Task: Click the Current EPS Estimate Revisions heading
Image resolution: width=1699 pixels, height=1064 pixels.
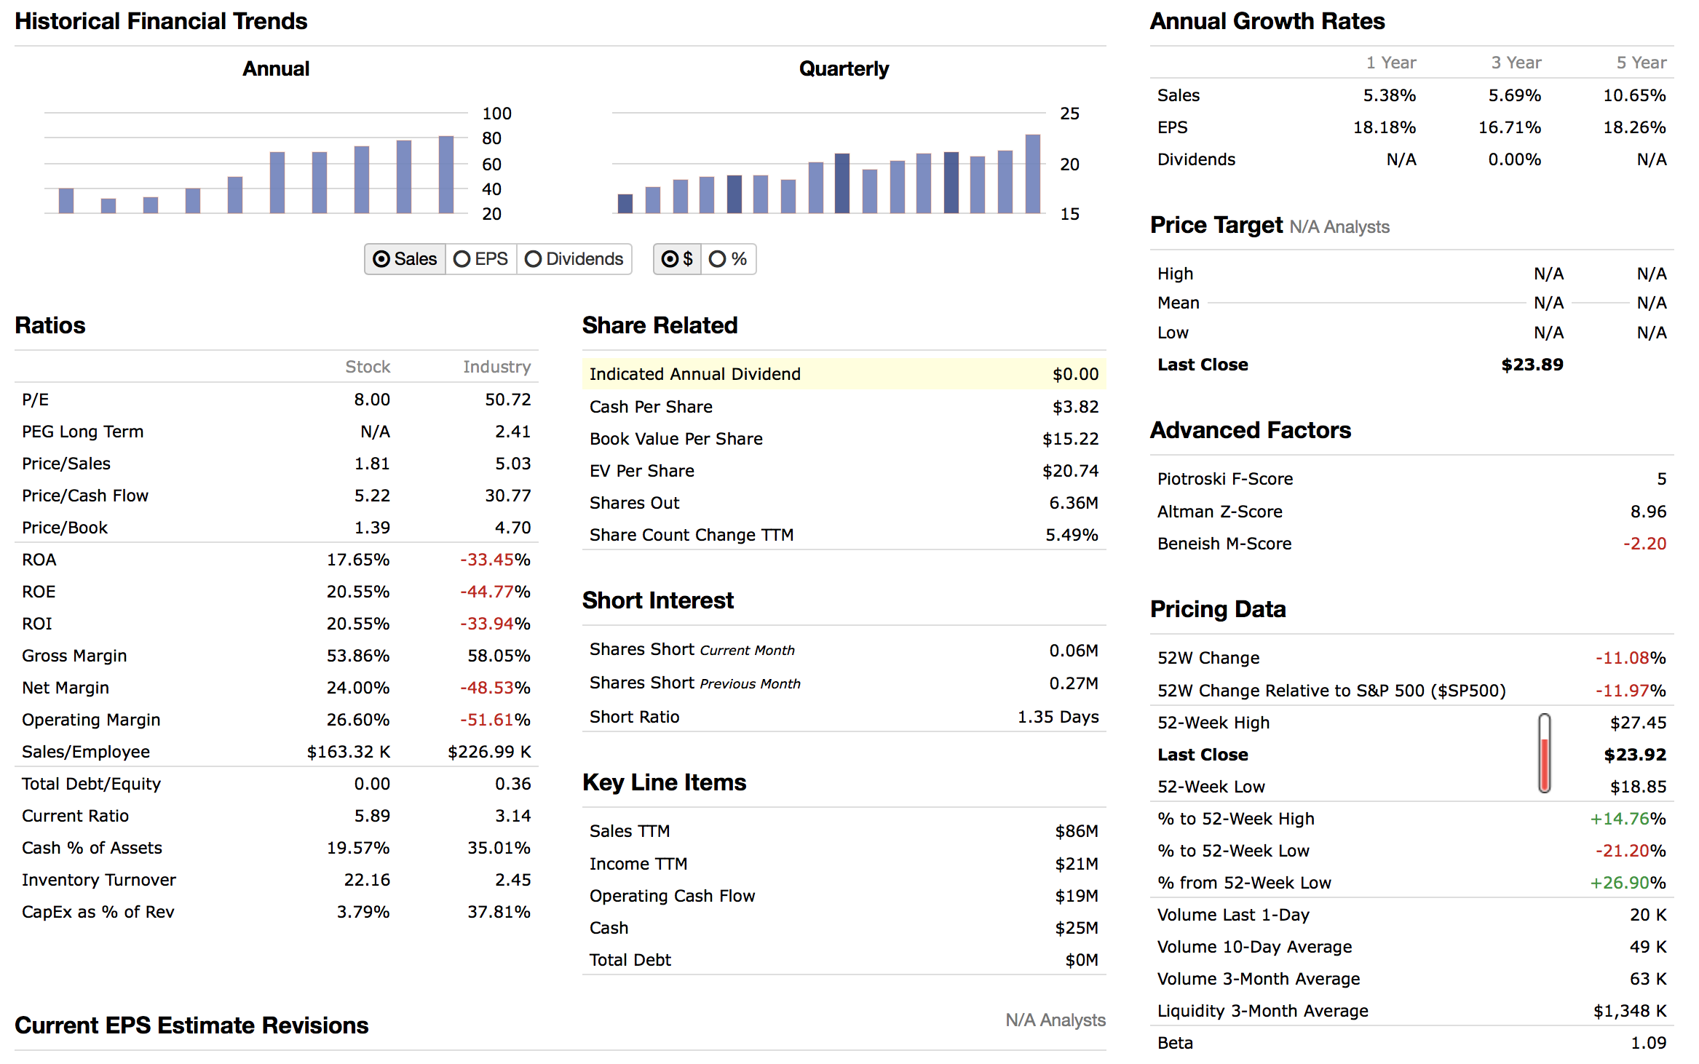Action: pyautogui.click(x=191, y=1025)
